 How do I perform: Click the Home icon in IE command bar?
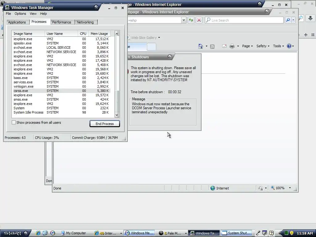pyautogui.click(x=200, y=46)
